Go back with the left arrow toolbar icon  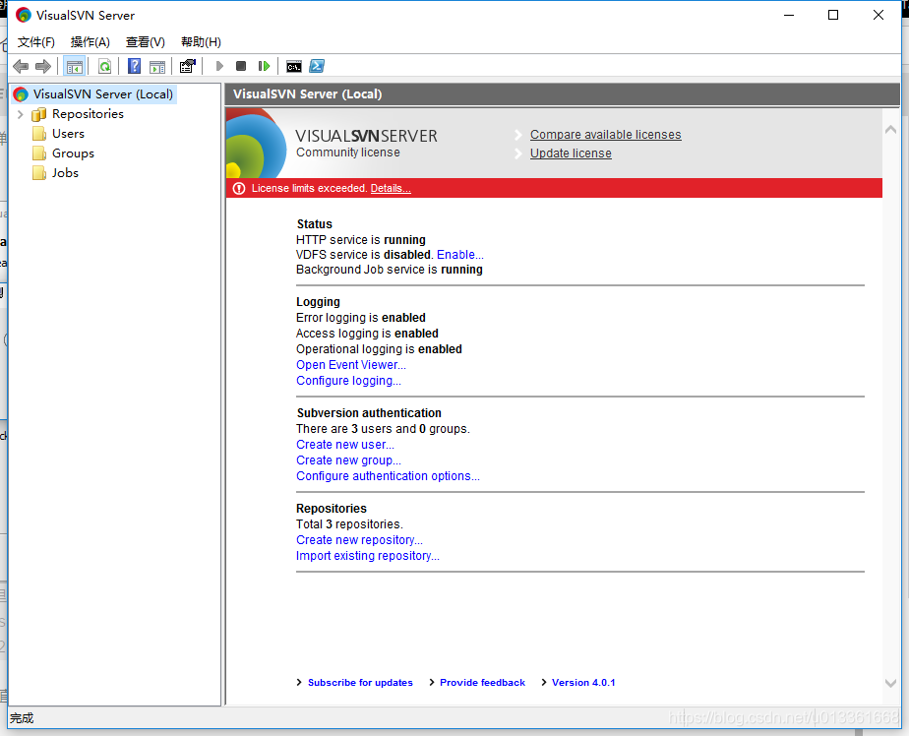click(21, 67)
